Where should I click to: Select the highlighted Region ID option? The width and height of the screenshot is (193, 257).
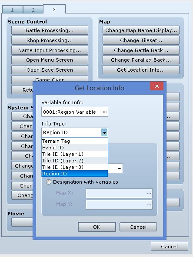point(75,174)
